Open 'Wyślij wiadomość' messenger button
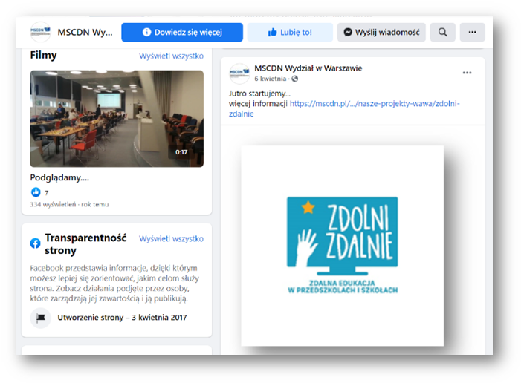Image resolution: width=524 pixels, height=386 pixels. coord(381,33)
